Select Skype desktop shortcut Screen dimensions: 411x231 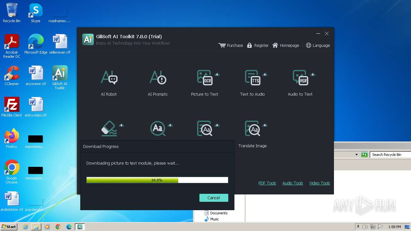tap(36, 13)
